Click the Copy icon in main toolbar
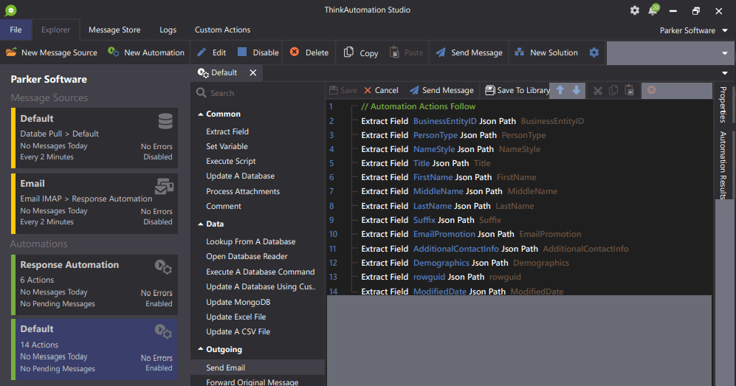The height and width of the screenshot is (386, 736). pos(348,52)
